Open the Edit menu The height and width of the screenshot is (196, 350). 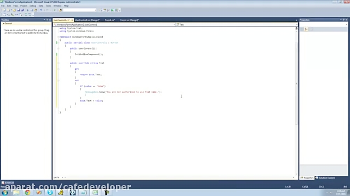point(9,6)
